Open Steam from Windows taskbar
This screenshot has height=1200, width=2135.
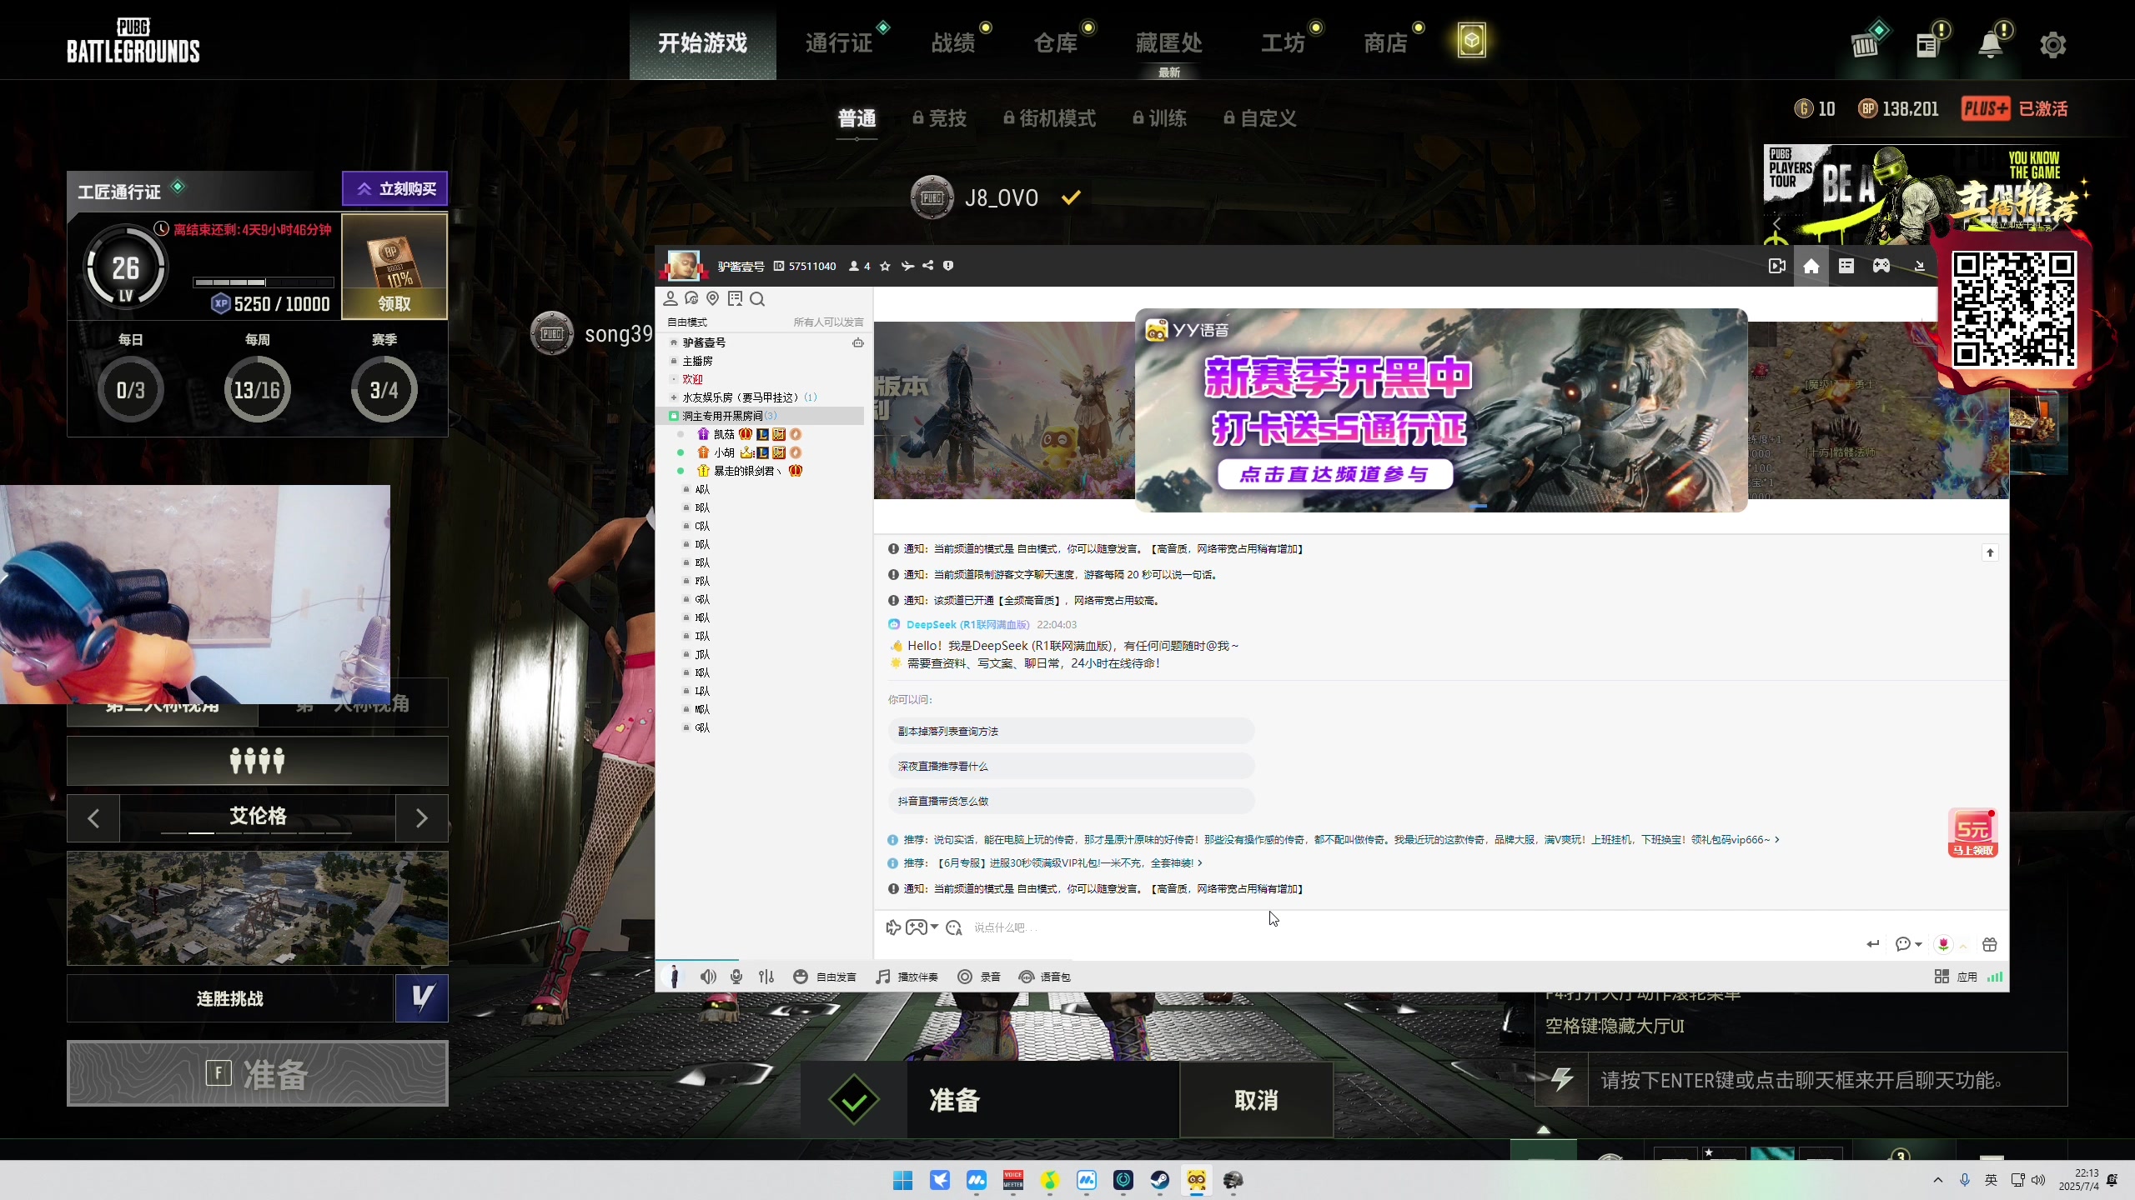1159,1180
